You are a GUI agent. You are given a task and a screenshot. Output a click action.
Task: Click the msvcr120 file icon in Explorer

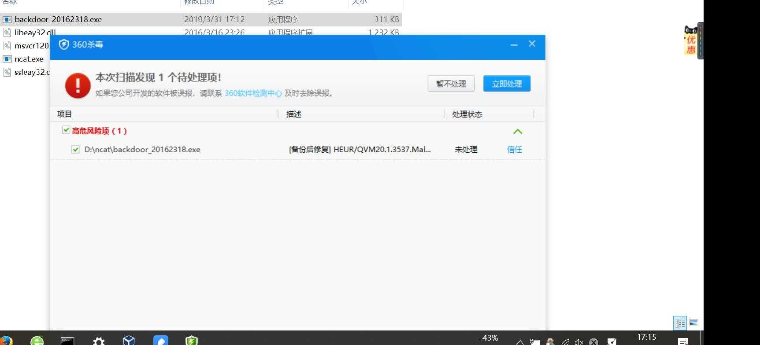7,45
